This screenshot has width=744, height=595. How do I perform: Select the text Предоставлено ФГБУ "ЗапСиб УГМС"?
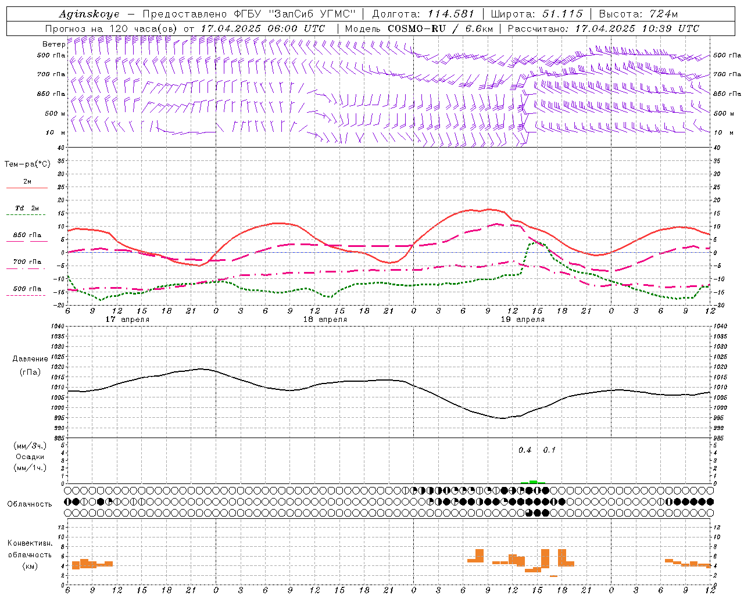249,14
